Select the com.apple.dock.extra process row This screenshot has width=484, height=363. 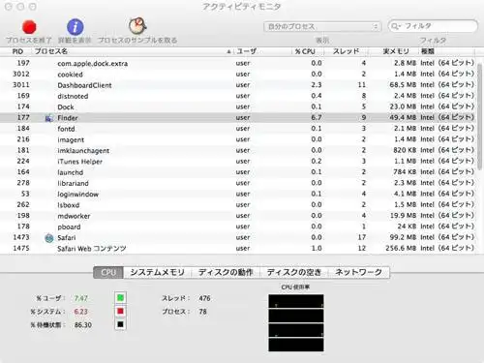(238, 63)
